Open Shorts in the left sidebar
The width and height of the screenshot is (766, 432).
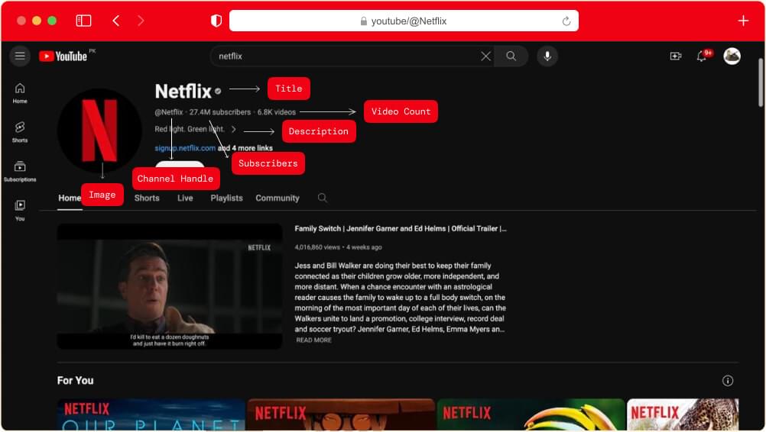coord(20,132)
